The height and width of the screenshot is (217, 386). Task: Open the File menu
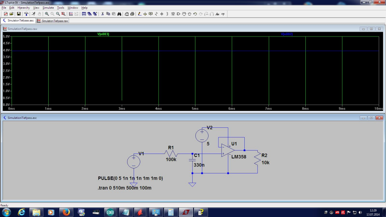[x=4, y=8]
